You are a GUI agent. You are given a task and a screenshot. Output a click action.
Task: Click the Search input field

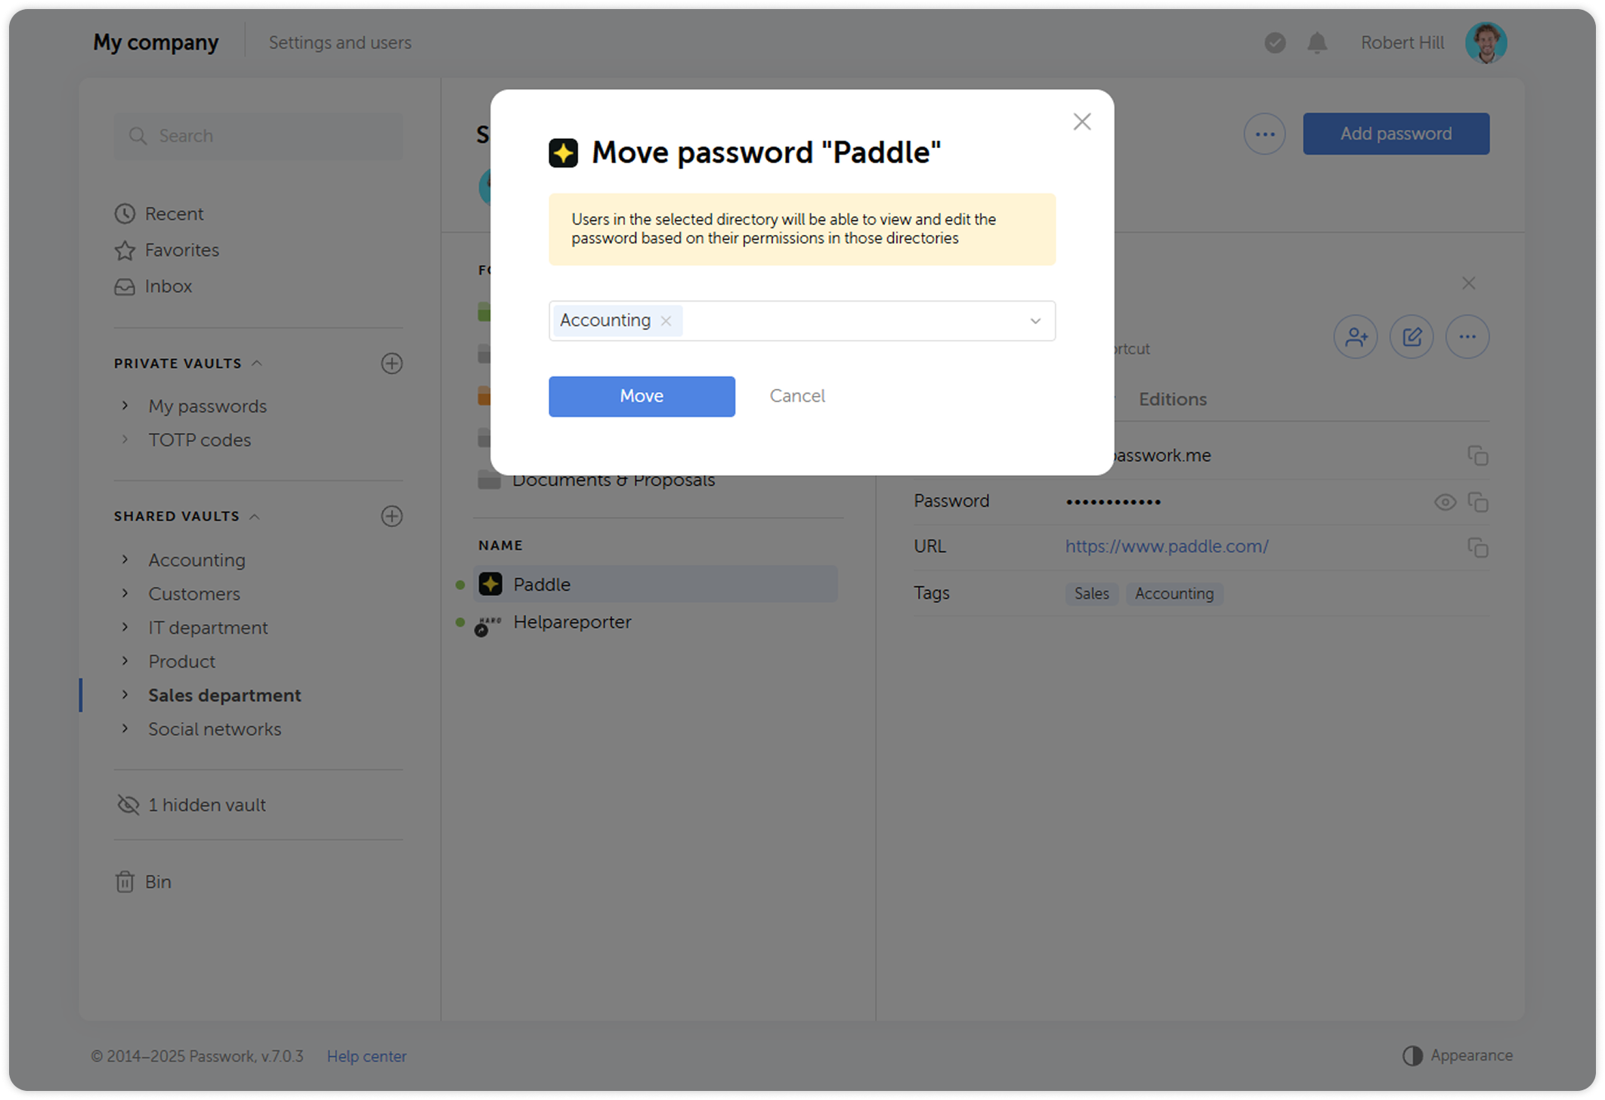258,136
